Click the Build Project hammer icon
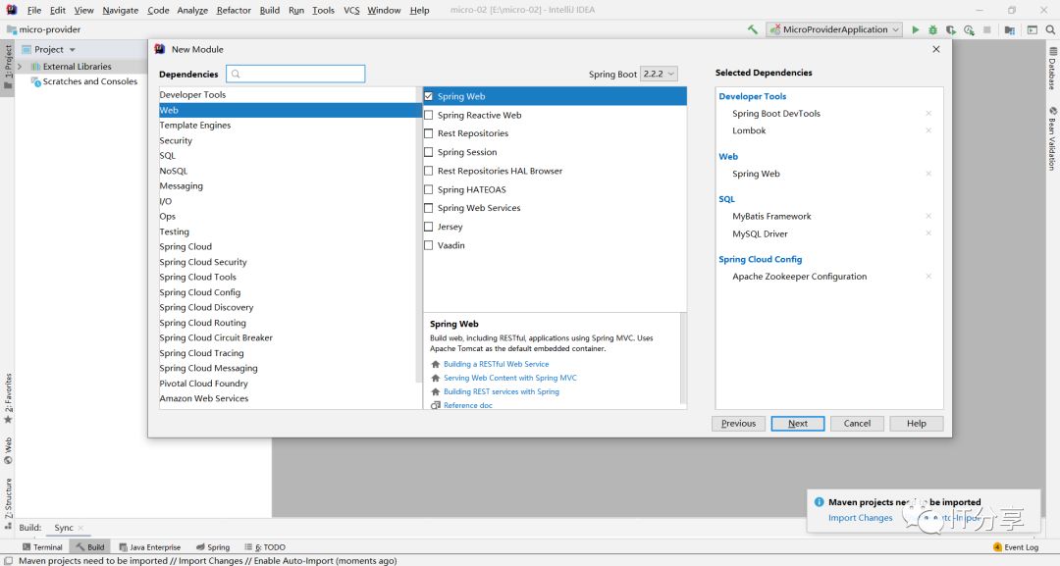This screenshot has height=566, width=1060. point(753,29)
